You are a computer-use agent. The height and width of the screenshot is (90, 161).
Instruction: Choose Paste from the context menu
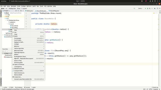(x=28, y=36)
